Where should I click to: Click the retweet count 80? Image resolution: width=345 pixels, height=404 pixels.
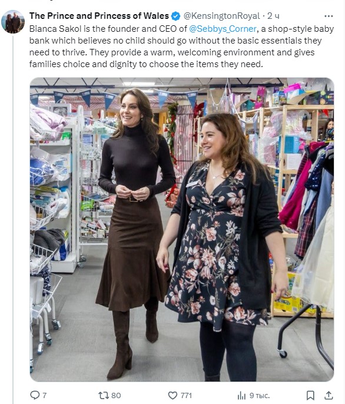116,395
